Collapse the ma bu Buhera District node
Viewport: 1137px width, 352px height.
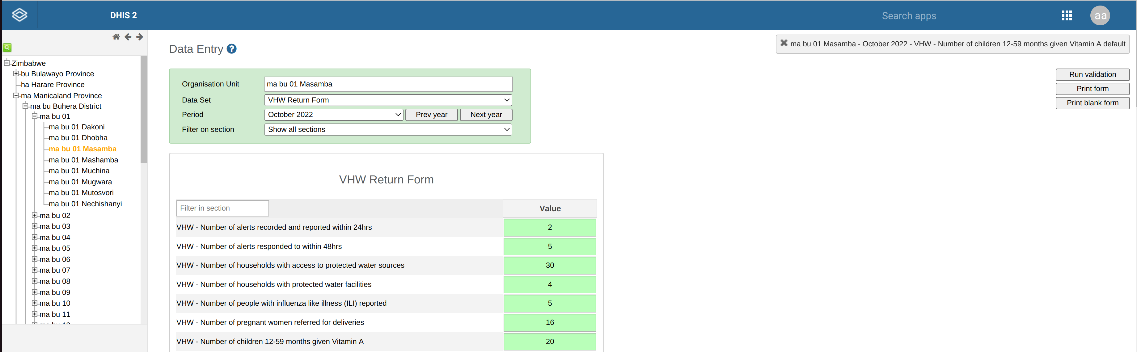[26, 106]
